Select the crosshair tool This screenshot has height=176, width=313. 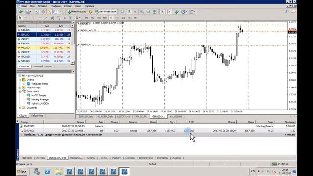26,18
